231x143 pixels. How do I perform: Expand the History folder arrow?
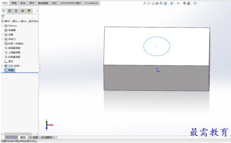click(x=2, y=26)
